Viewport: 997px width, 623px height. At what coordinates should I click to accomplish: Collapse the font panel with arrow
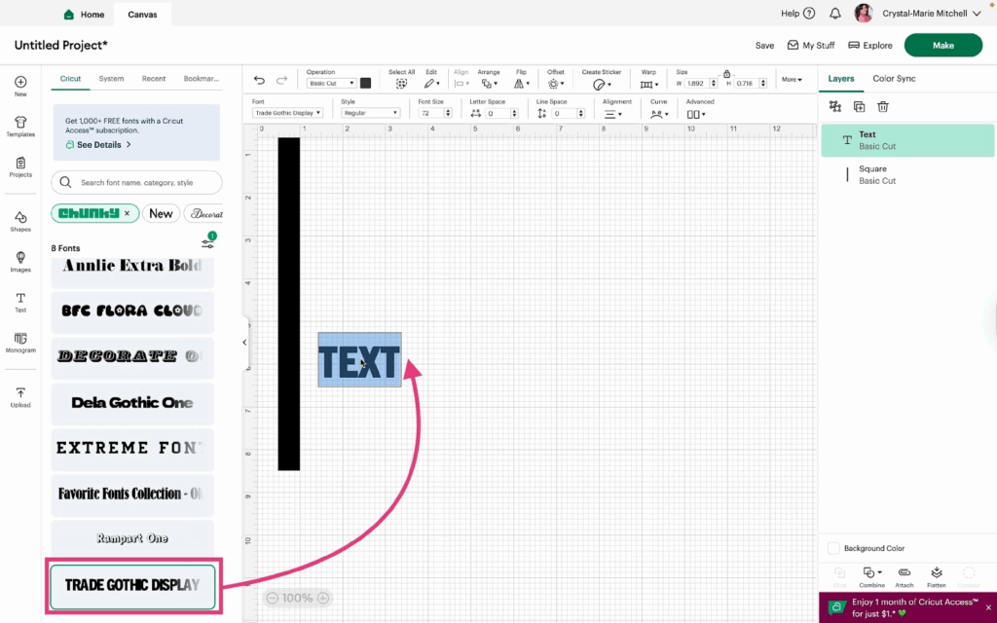coord(244,343)
